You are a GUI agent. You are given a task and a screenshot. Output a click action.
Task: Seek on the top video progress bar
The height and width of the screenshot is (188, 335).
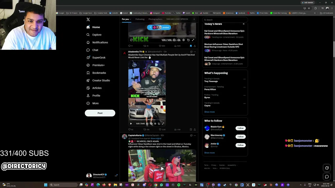162,36
